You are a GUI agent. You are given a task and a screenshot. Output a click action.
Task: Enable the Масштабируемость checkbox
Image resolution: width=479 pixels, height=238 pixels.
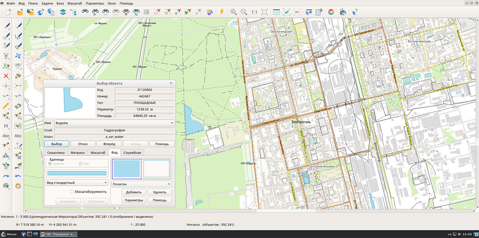pos(72,192)
